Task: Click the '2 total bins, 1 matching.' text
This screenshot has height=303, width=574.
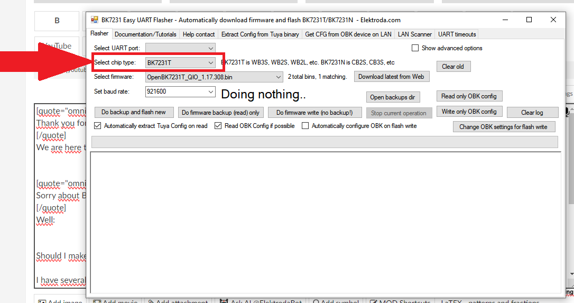Action: (317, 77)
